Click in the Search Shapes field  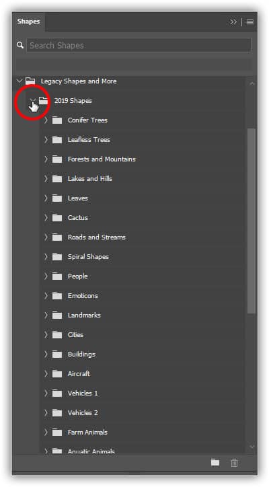(139, 45)
